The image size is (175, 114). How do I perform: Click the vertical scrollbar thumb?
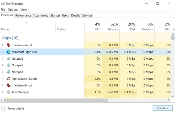click(173, 38)
